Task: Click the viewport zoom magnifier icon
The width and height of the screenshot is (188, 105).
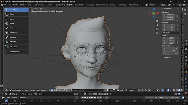Action: [157, 21]
